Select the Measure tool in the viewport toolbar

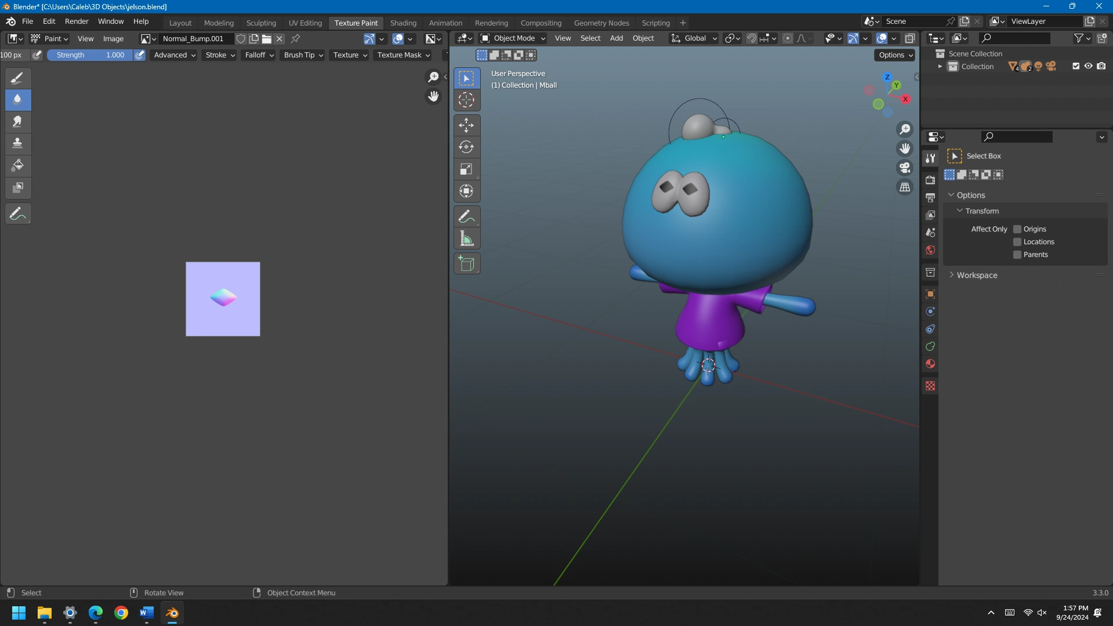[x=467, y=238]
